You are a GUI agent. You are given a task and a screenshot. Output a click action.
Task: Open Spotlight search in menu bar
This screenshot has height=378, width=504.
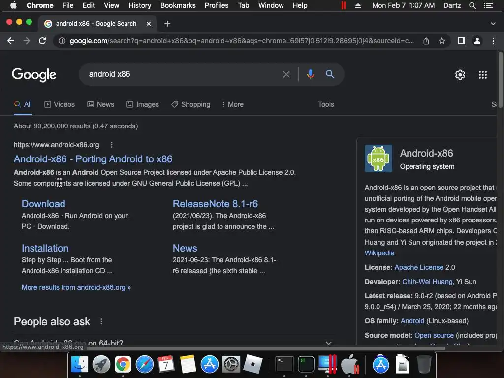pyautogui.click(x=472, y=5)
